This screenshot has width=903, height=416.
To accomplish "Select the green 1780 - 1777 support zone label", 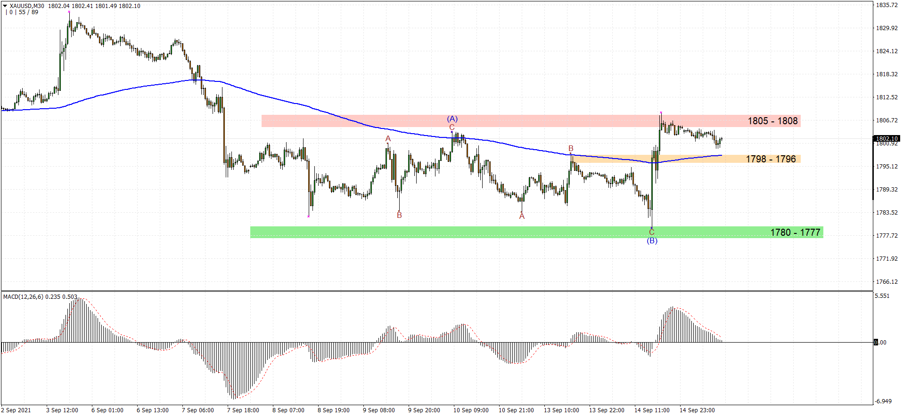I will point(795,232).
